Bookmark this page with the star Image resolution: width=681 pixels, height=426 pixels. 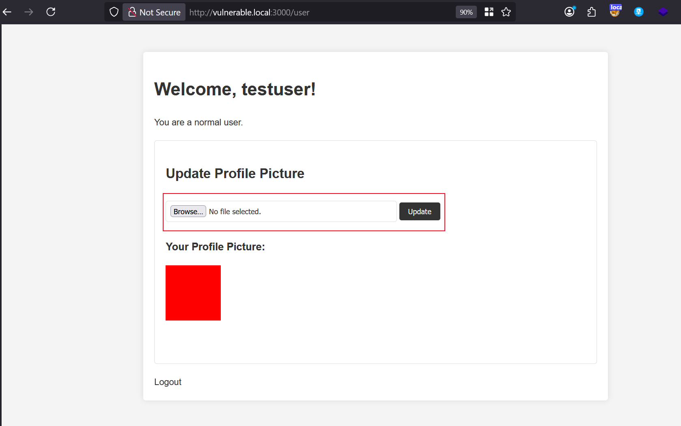[x=506, y=12]
